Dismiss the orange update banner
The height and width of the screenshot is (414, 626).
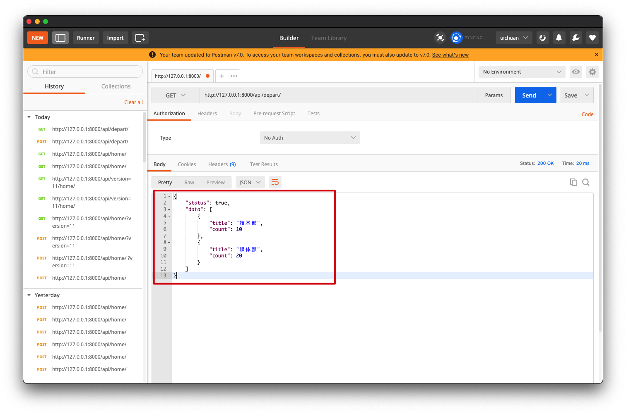[596, 55]
